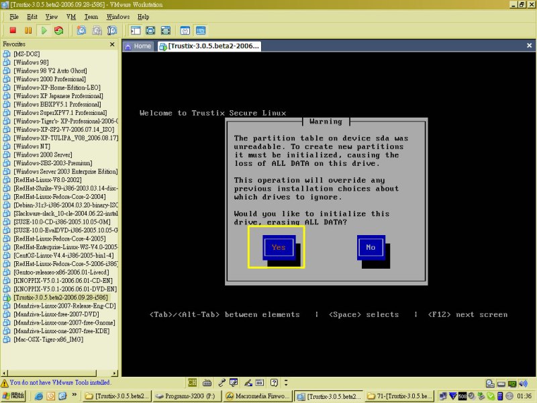This screenshot has height=403, width=537.
Task: Click the green Power On play icon
Action: (44, 30)
